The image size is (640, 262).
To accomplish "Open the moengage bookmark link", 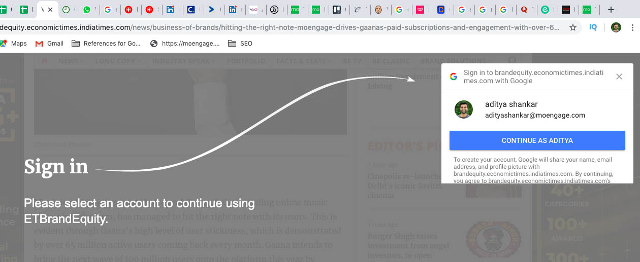I will point(185,44).
